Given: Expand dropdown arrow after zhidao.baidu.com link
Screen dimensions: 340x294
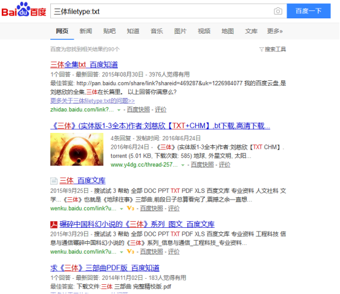Looking at the screenshot, I should [x=119, y=110].
